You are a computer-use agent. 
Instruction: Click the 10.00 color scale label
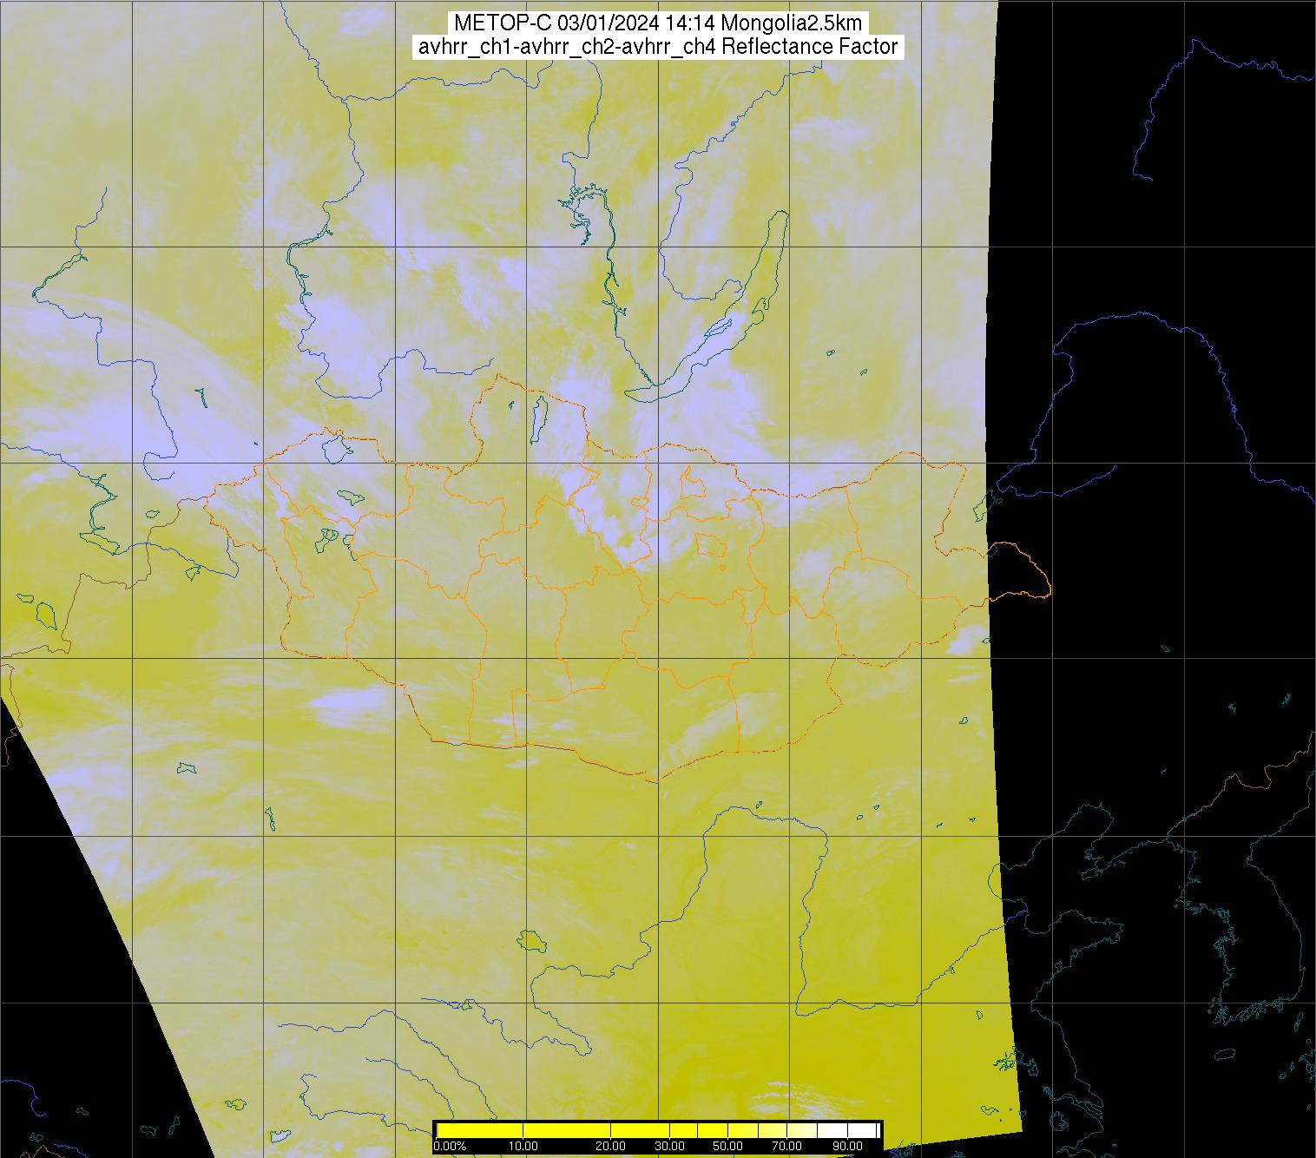point(523,1146)
